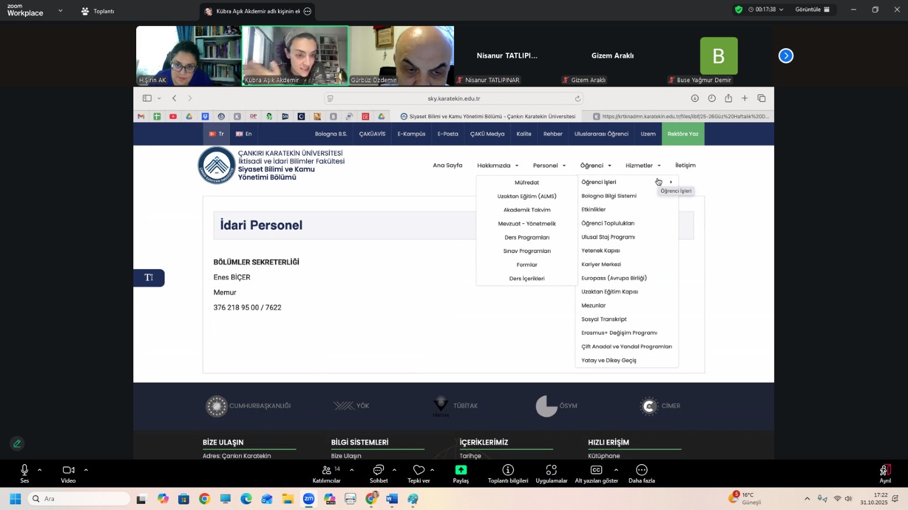Screen dimensions: 908x510
Task: Select Akademik Takvim in the shared menu
Action: tap(527, 210)
